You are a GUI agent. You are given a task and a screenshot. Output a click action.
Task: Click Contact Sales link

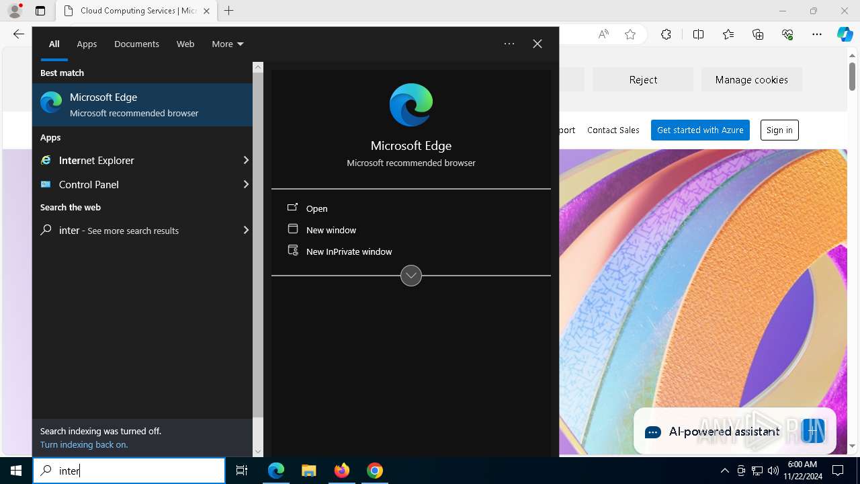pos(613,130)
